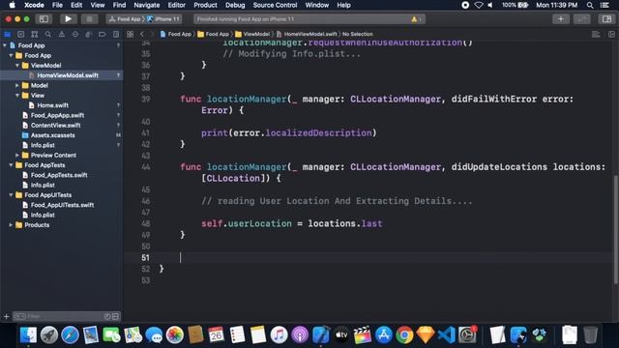Open the Test navigator

click(75, 35)
